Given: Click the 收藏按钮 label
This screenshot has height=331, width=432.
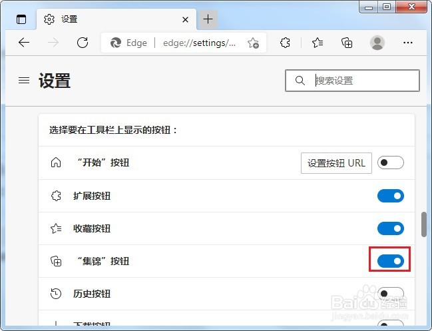Looking at the screenshot, I should click(92, 228).
